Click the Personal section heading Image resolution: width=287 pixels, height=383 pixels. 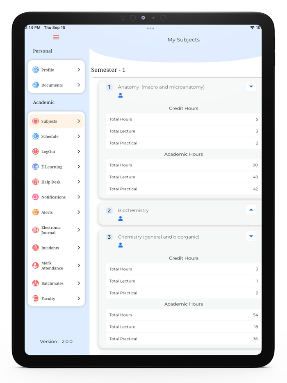43,51
